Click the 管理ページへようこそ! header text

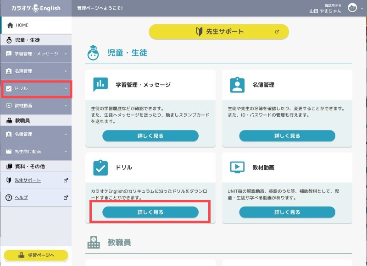(x=100, y=8)
